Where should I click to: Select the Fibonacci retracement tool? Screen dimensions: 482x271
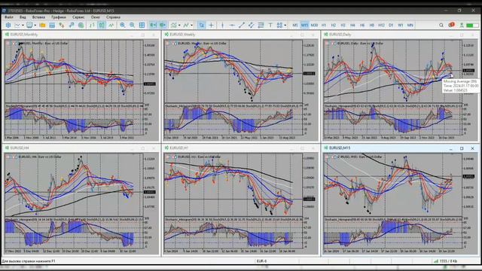261,25
